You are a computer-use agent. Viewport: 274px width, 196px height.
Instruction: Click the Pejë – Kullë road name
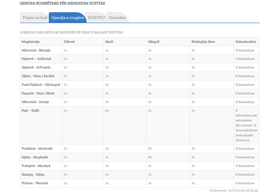pos(30,110)
